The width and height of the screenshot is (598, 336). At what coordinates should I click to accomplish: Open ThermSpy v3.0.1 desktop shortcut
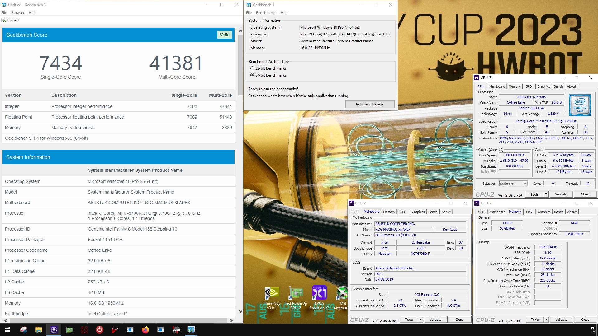click(x=272, y=298)
